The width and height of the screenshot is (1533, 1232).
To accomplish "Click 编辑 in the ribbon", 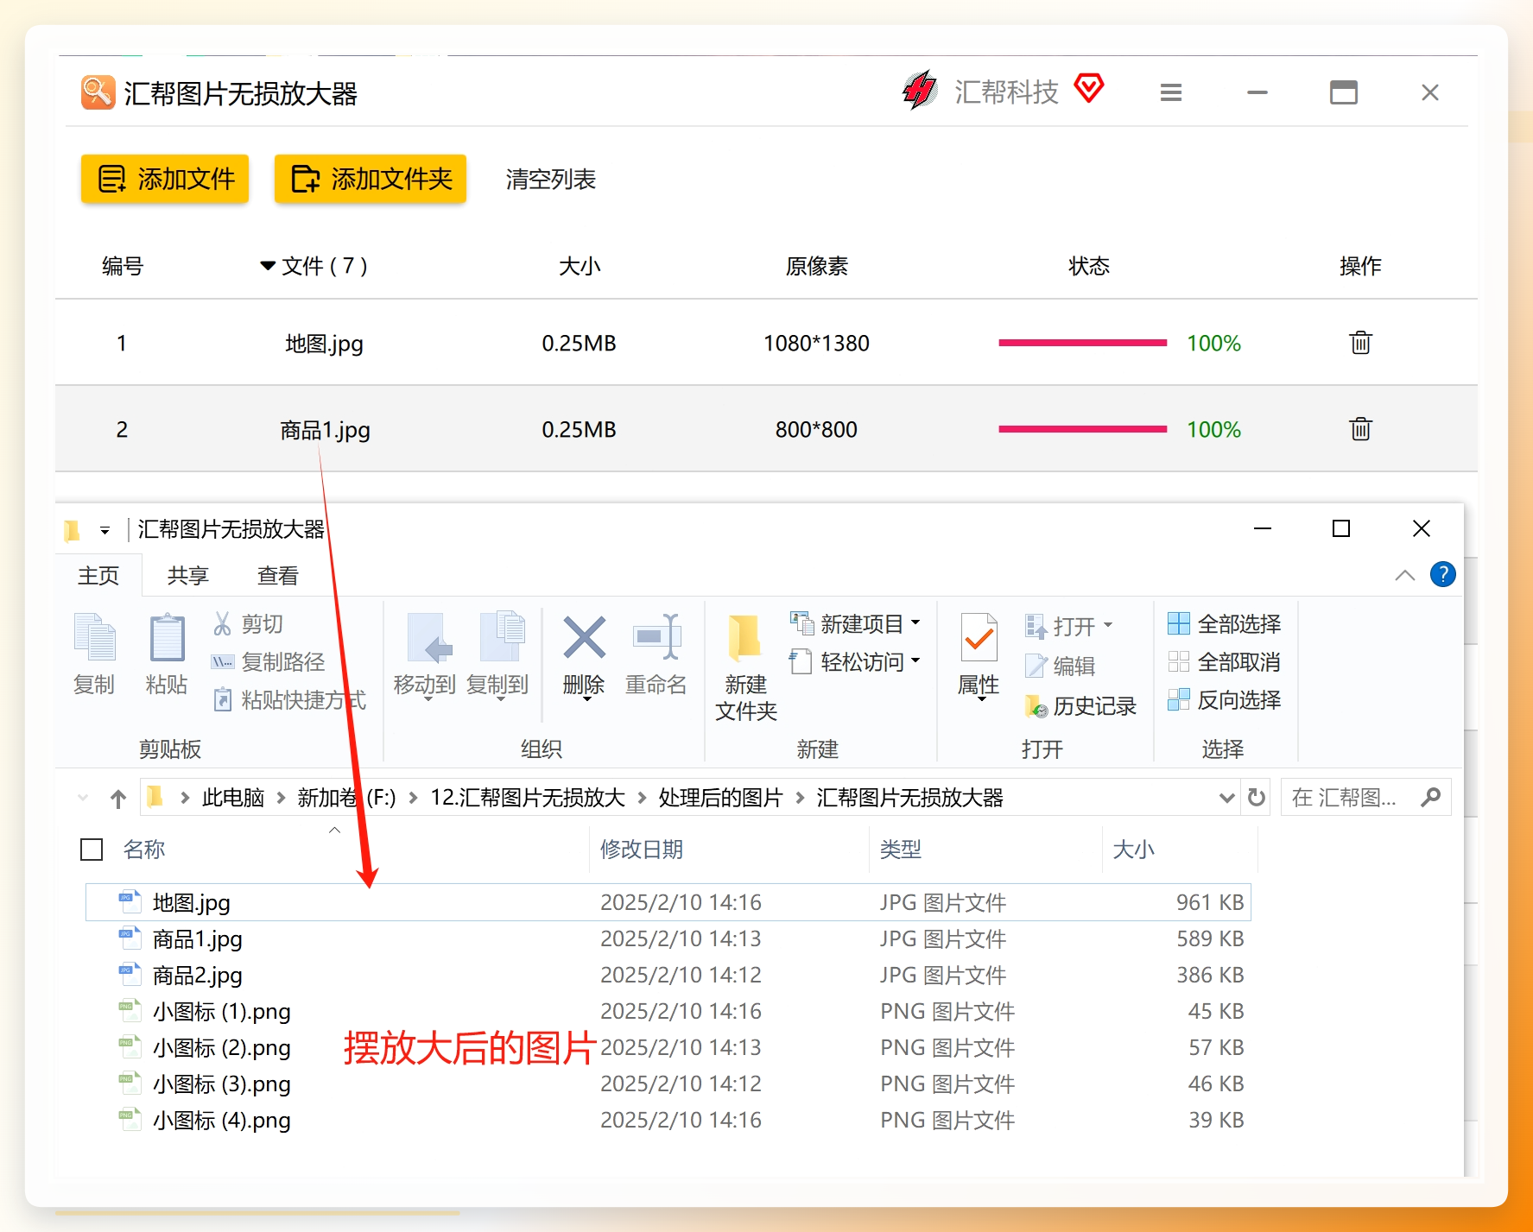I will click(1061, 666).
